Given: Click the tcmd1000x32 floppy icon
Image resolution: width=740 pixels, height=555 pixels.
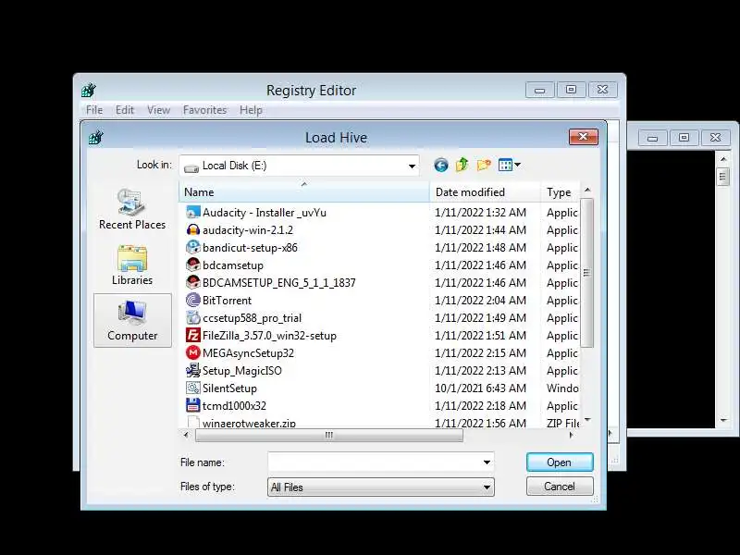Looking at the screenshot, I should 193,405.
